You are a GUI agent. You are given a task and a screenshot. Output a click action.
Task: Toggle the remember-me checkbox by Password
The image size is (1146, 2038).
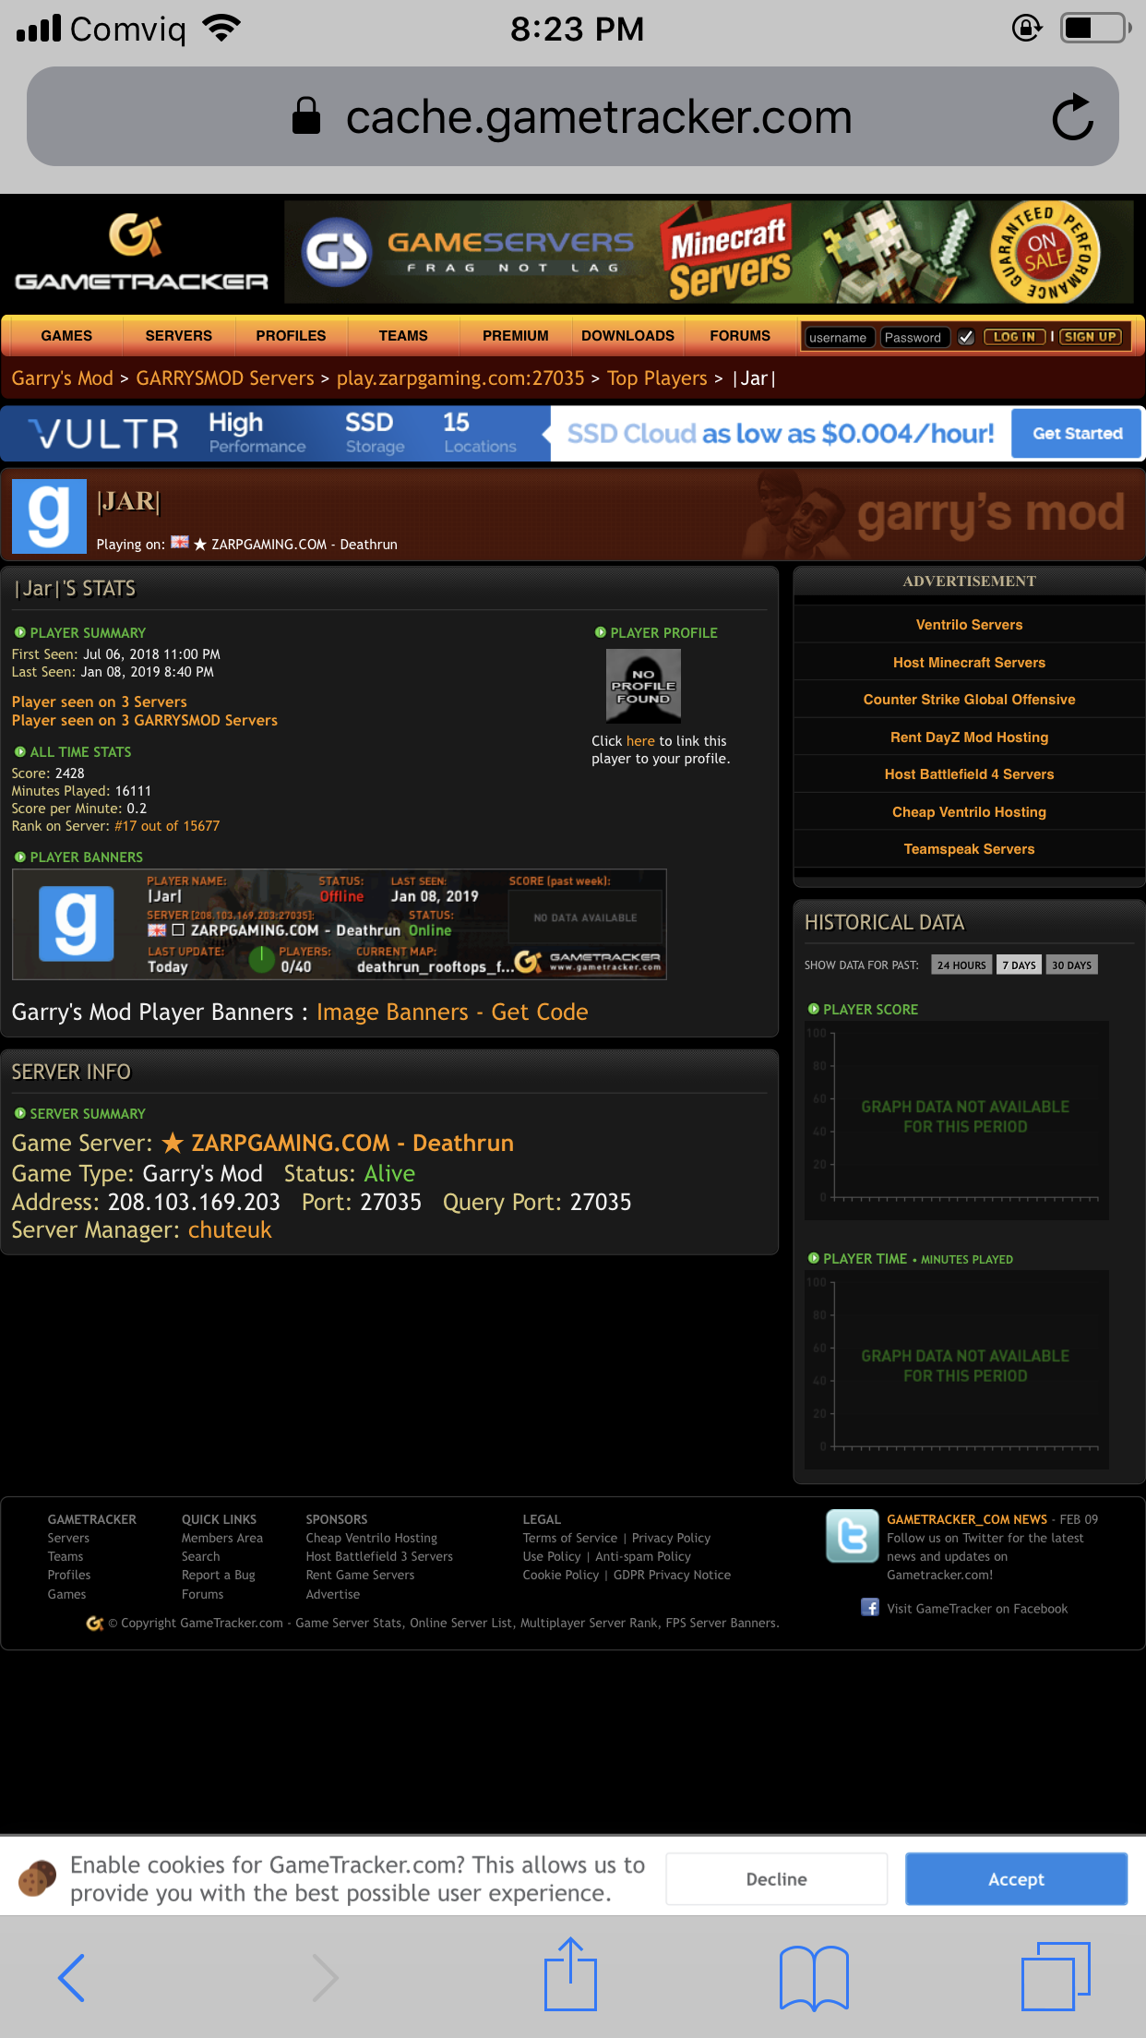pos(966,337)
